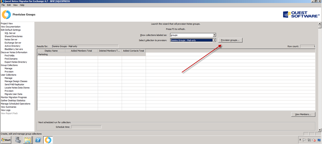This screenshot has height=144, width=322.
Task: Expand 'Select collection to provision' dropdown
Action: [214, 40]
